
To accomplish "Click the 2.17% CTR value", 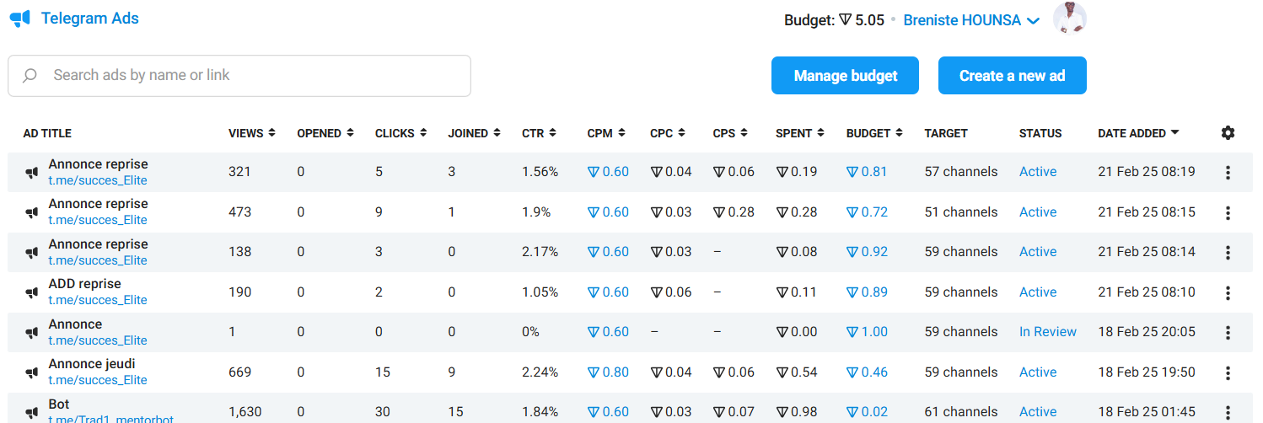I will [540, 252].
